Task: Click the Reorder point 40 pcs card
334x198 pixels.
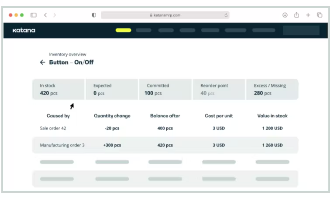Action: click(219, 89)
